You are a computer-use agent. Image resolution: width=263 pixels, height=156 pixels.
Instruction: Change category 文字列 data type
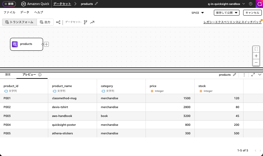(x=108, y=91)
